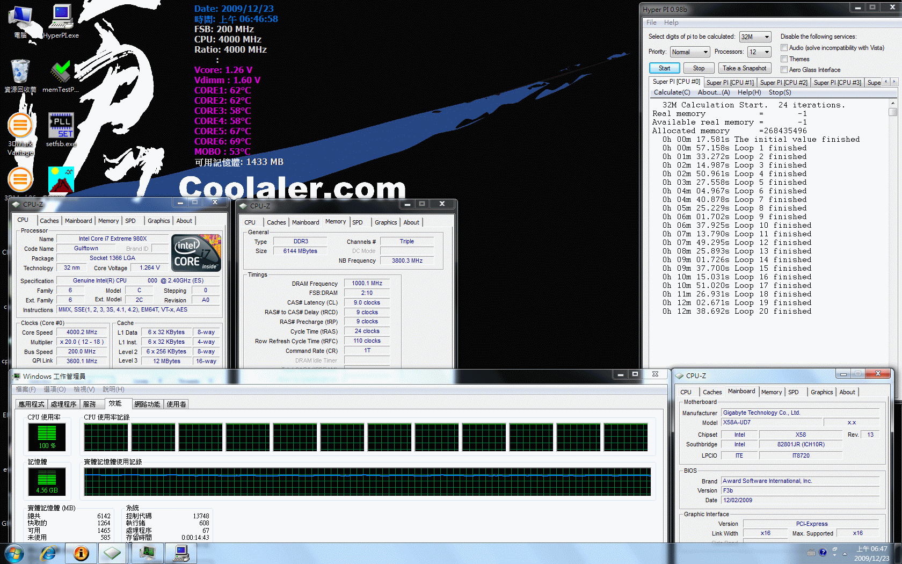Open the Computer desktop icon
Screen dimensions: 902x564
click(20, 21)
